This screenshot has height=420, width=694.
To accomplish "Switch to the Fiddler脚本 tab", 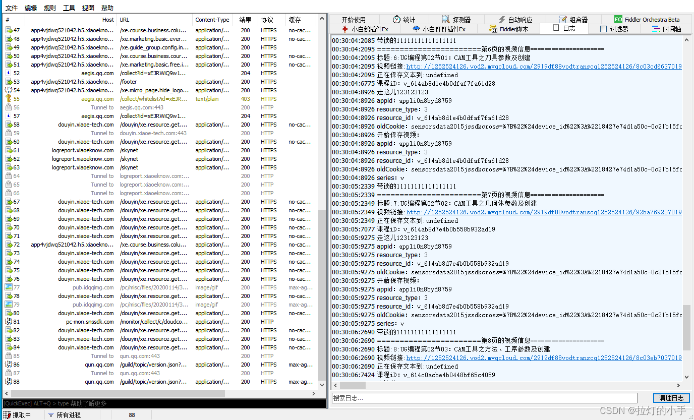I will [509, 29].
